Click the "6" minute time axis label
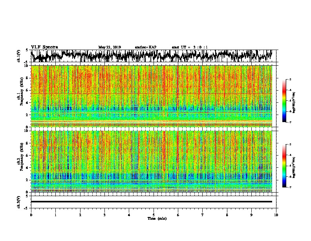This screenshot has height=241, width=311. tap(178, 215)
